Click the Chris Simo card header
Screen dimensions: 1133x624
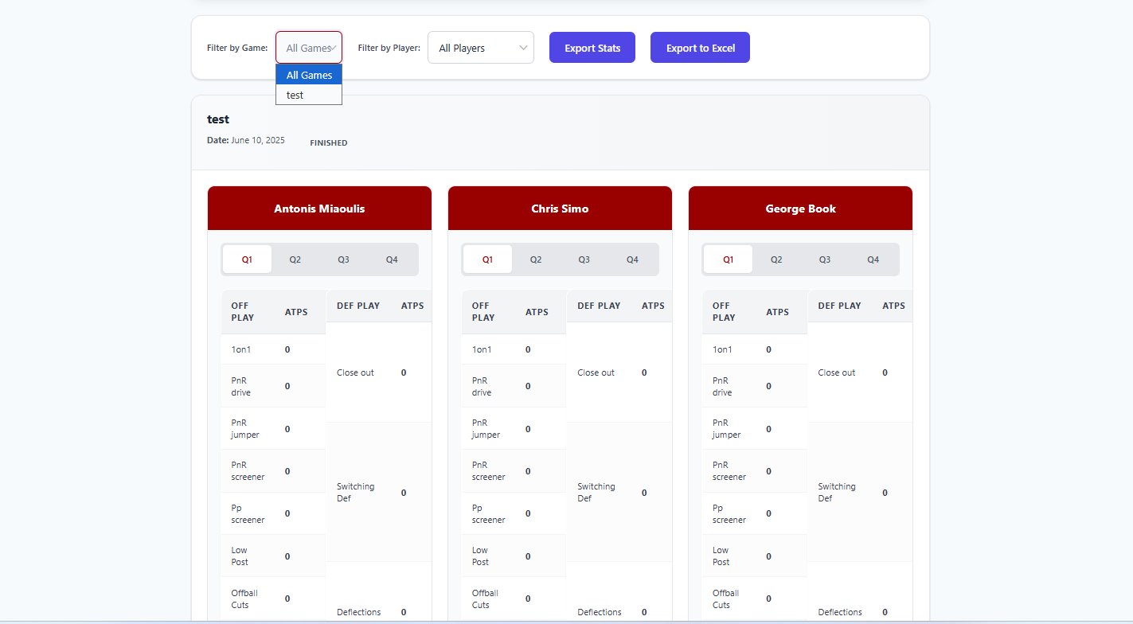(x=560, y=209)
